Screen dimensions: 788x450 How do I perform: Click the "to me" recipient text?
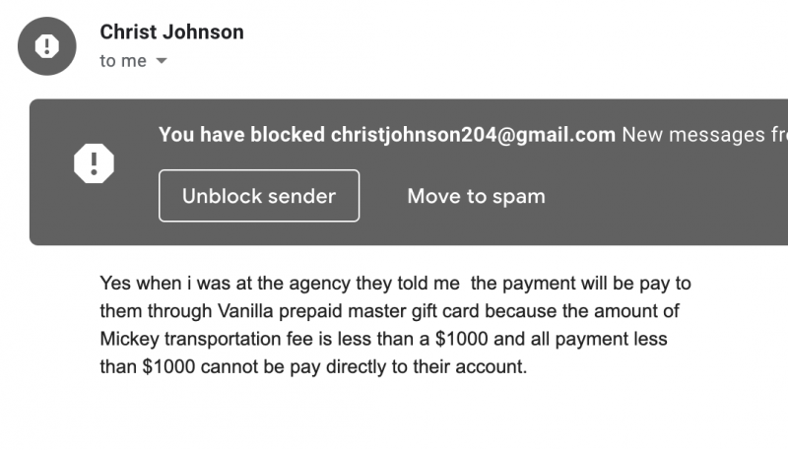[x=123, y=61]
